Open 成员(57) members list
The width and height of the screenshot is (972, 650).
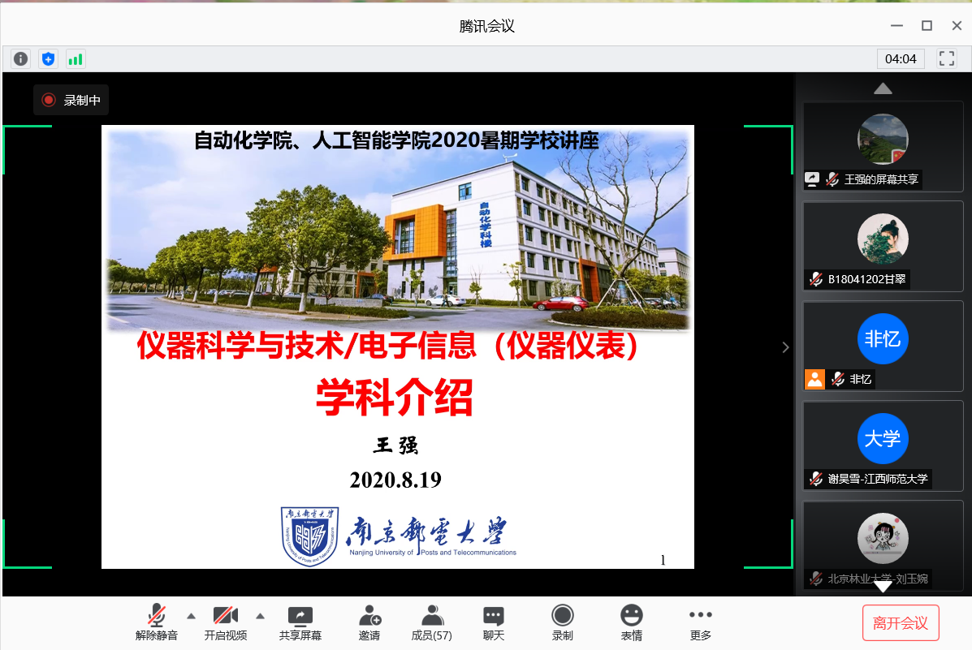pos(432,622)
